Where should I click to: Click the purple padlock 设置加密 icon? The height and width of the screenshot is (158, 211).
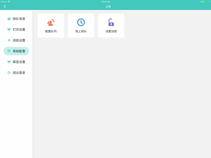111,22
